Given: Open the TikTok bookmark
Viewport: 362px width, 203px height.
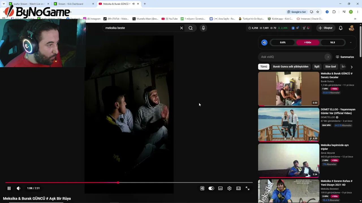Looking at the screenshot, I should (116, 19).
